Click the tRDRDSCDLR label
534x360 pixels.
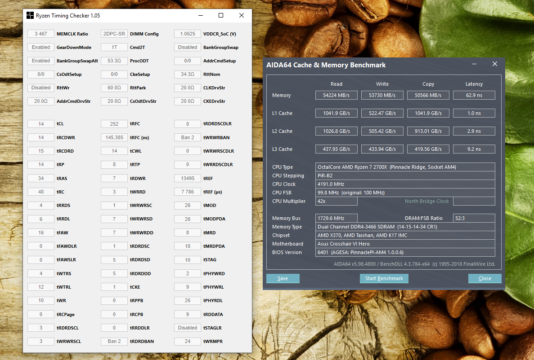(217, 124)
